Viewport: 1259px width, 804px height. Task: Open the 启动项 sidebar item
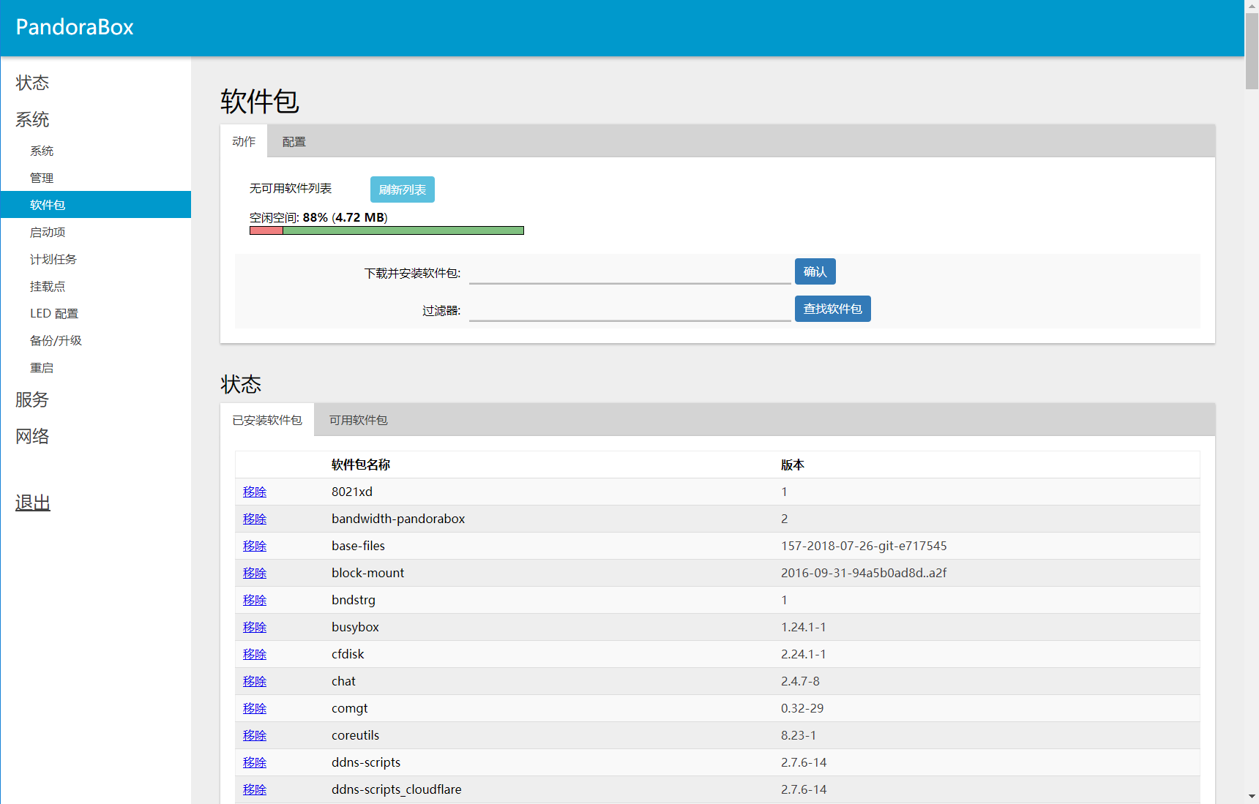pos(48,232)
